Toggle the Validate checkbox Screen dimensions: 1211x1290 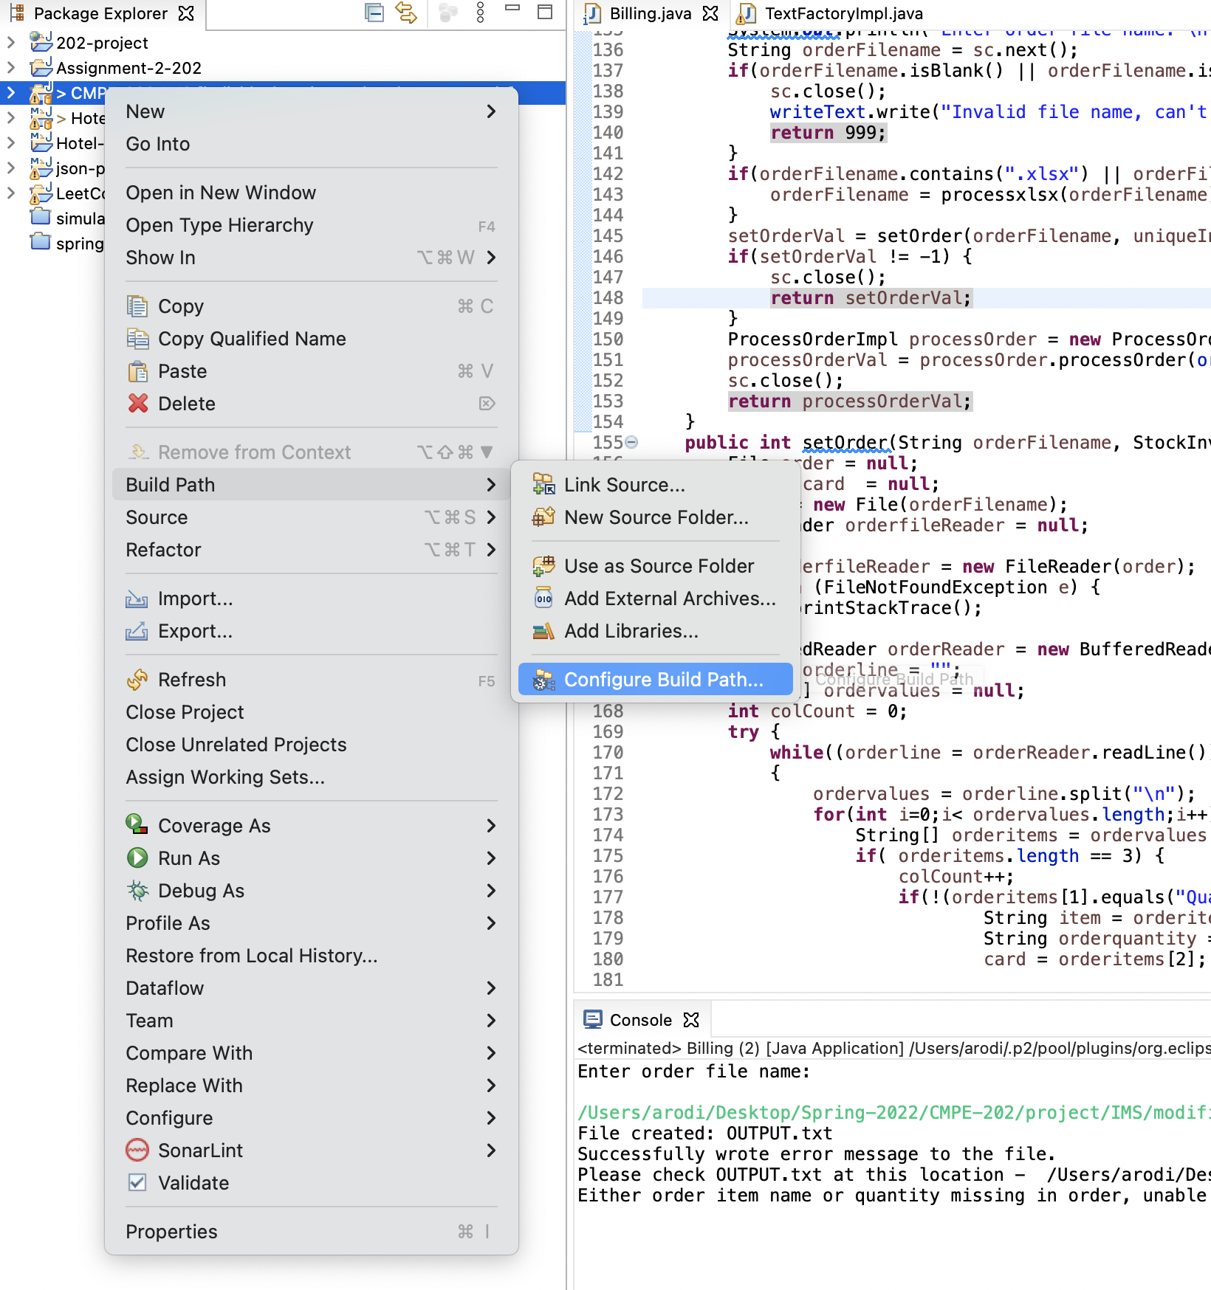[x=137, y=1182]
